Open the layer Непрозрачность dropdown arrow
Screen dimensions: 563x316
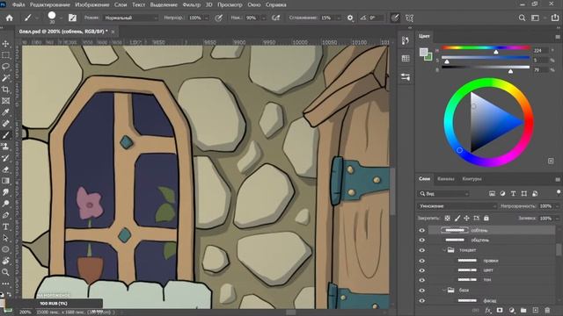click(557, 206)
